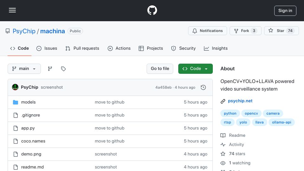Select the opencv topic tag
This screenshot has height=171, width=304.
point(251,113)
